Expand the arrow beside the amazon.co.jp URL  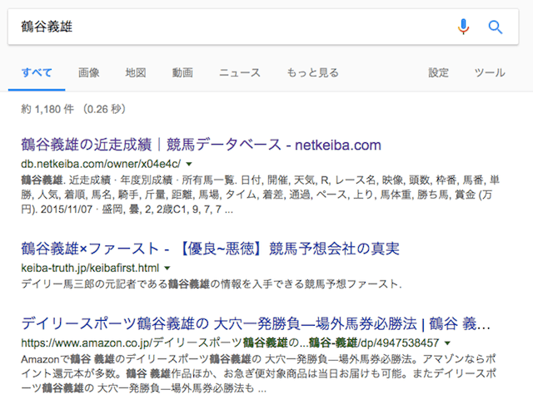pos(447,343)
